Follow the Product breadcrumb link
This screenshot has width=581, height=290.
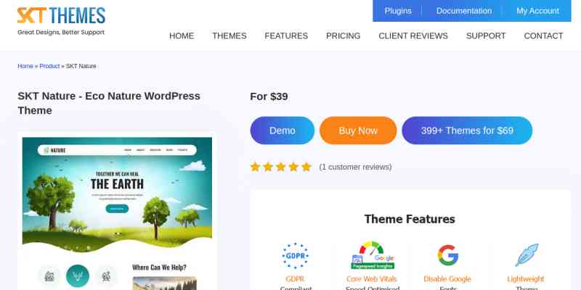[49, 66]
